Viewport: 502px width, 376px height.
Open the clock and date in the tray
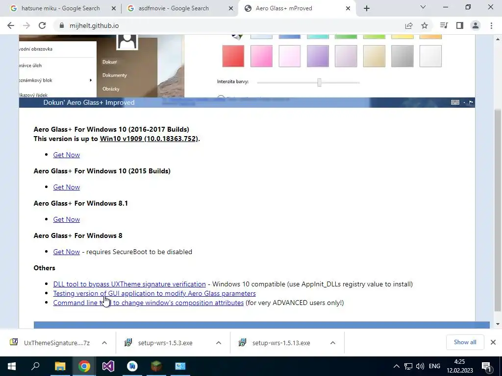point(460,366)
